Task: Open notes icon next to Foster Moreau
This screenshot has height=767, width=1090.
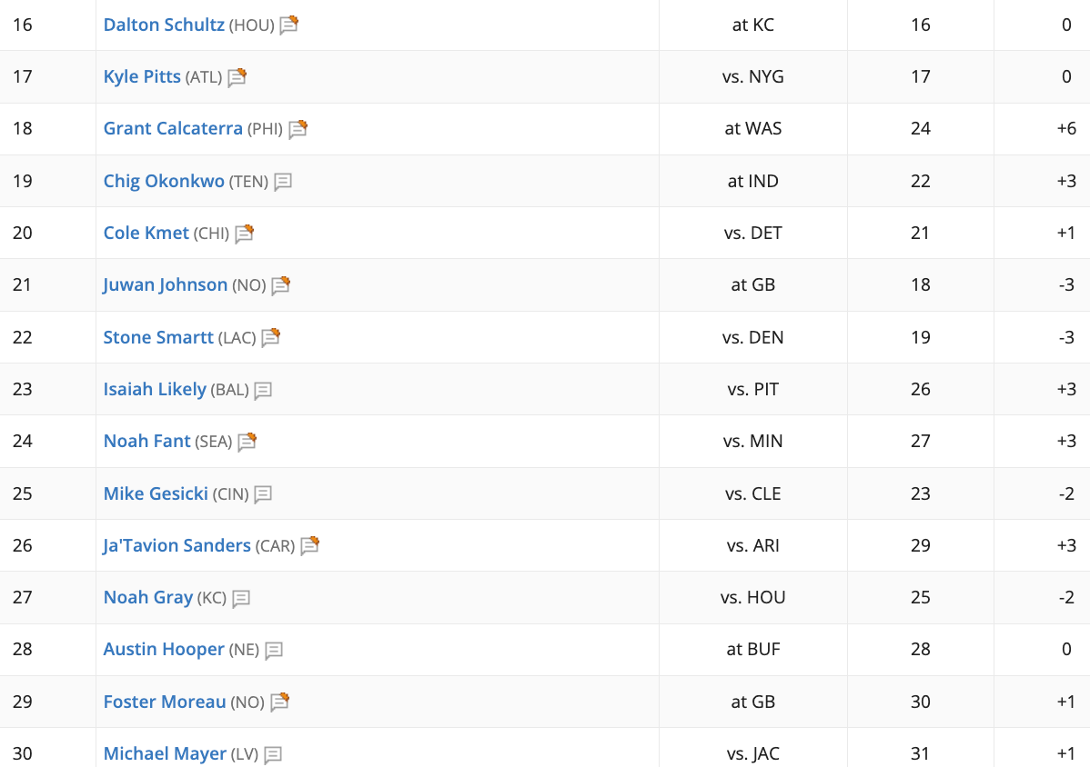Action: (x=279, y=702)
